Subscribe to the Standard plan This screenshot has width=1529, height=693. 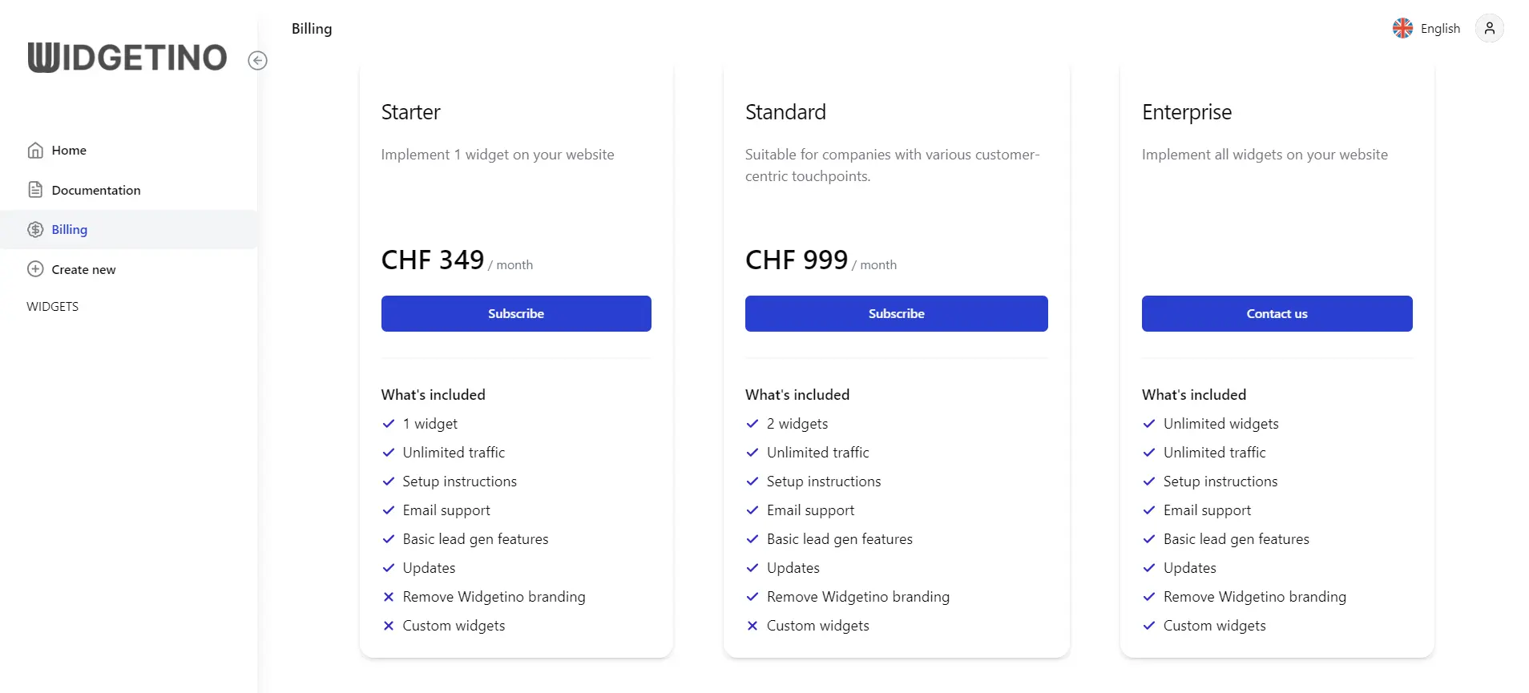[895, 313]
